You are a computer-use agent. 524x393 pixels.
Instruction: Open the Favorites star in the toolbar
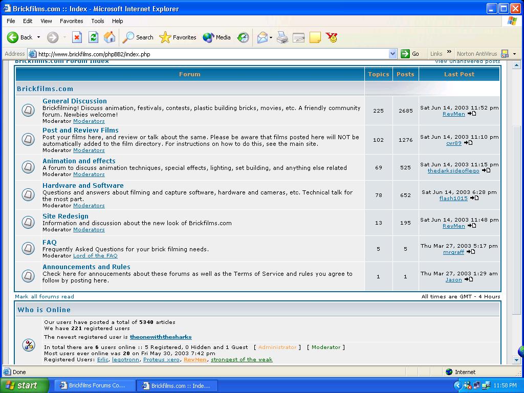tap(178, 37)
